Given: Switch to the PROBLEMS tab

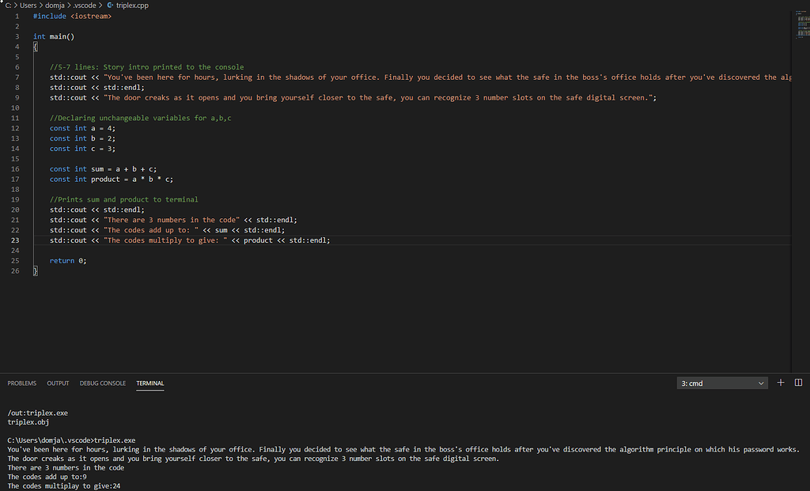Looking at the screenshot, I should pyautogui.click(x=21, y=383).
